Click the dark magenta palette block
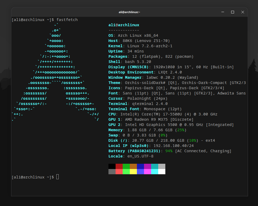The height and width of the screenshot is (206, 258). [147, 166]
